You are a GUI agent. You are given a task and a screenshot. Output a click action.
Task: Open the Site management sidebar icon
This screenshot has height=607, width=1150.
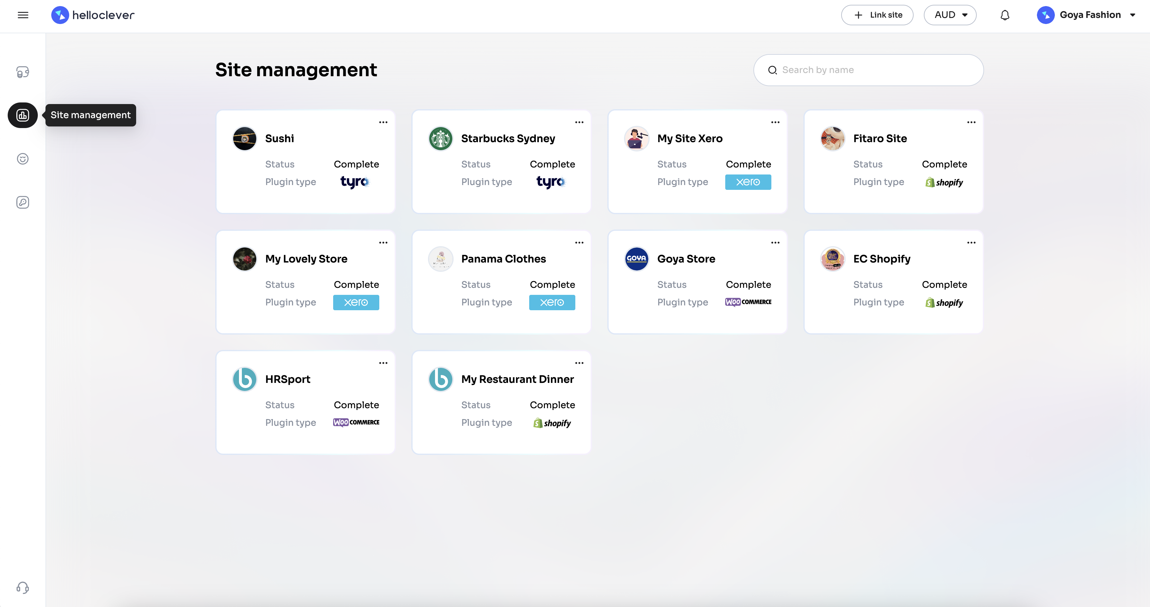23,115
